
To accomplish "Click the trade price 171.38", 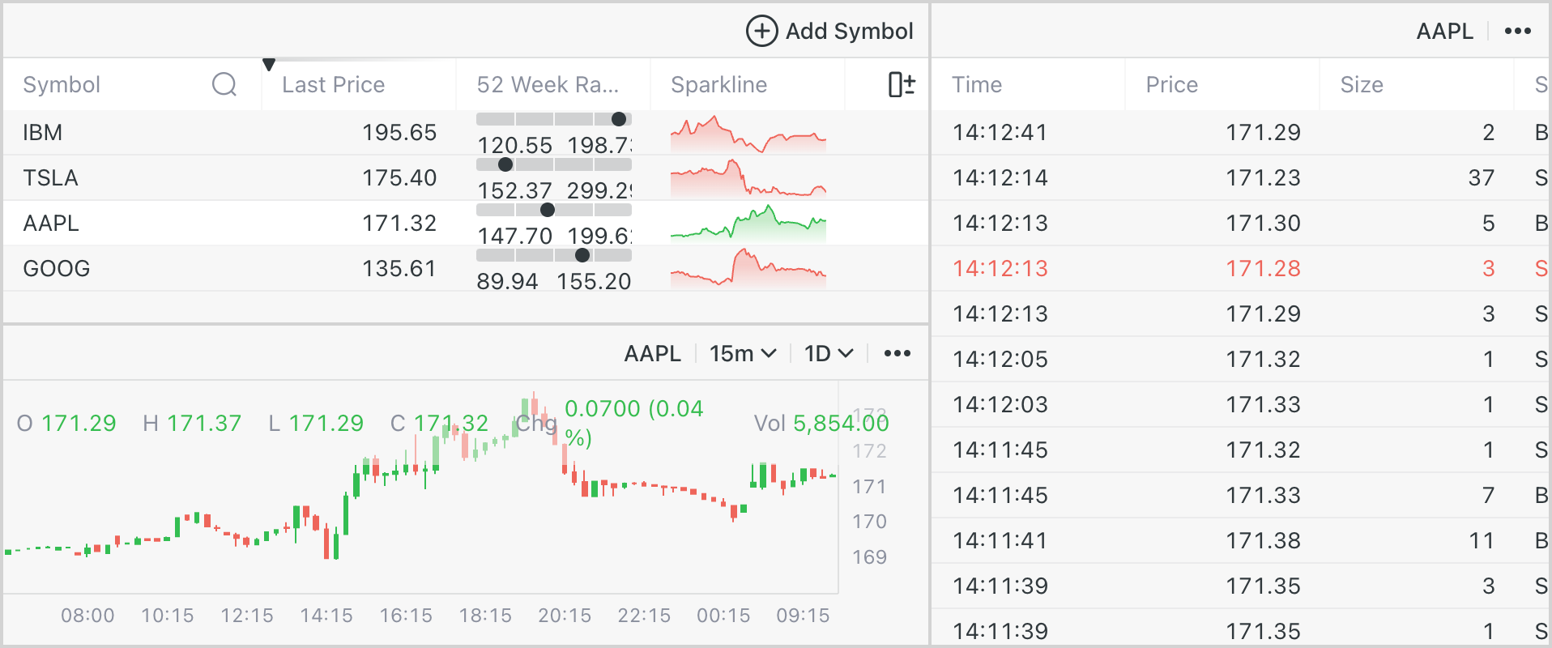I will tap(1263, 540).
